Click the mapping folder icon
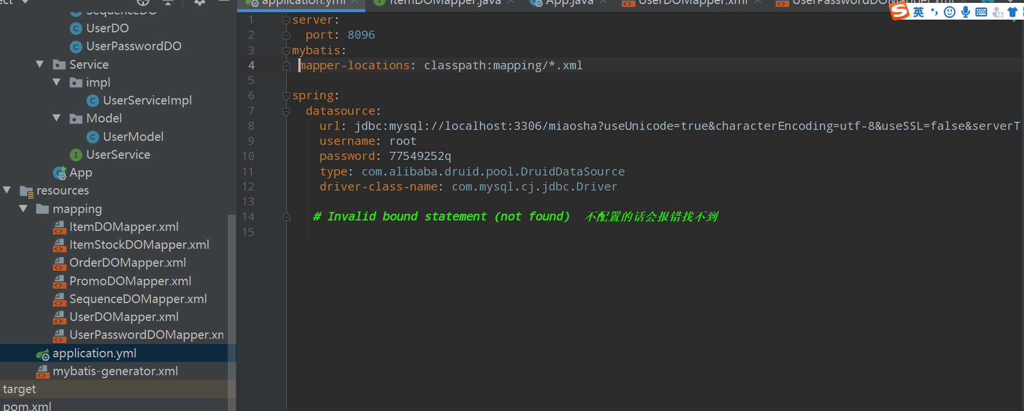The height and width of the screenshot is (411, 1024). coord(42,209)
